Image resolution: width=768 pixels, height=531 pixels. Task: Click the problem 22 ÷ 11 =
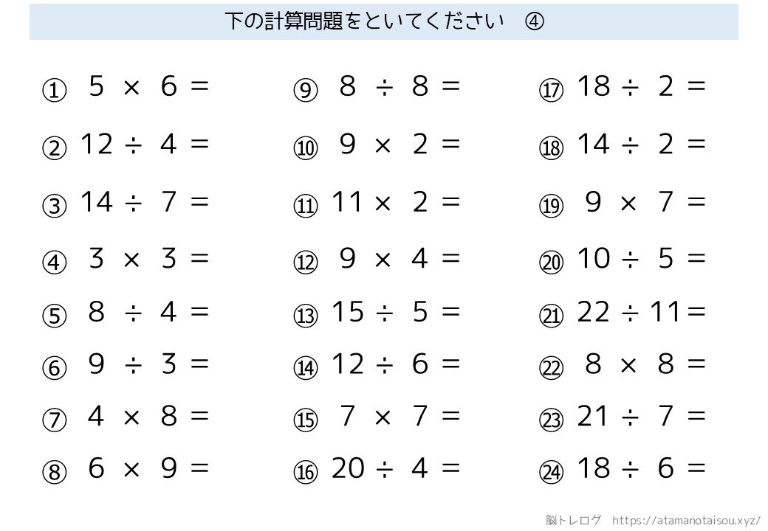coord(641,312)
